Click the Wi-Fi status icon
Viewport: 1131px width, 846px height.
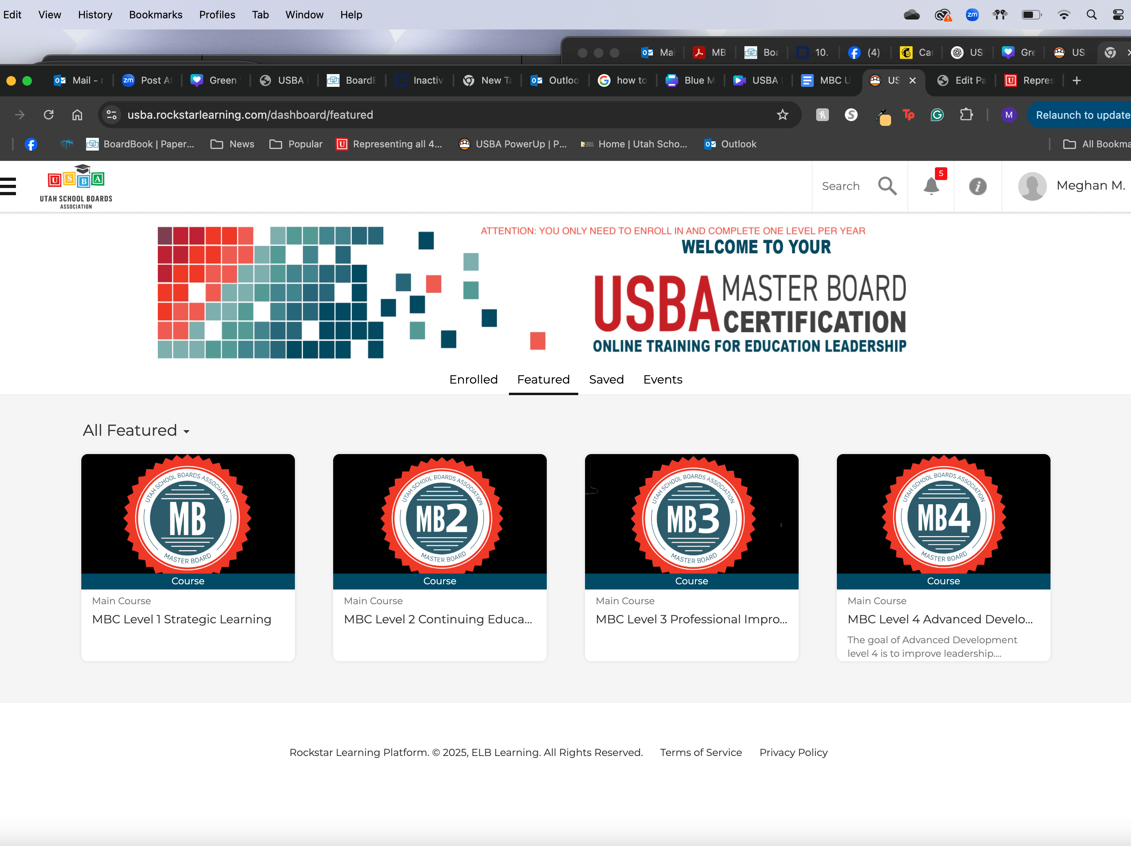pos(1064,15)
